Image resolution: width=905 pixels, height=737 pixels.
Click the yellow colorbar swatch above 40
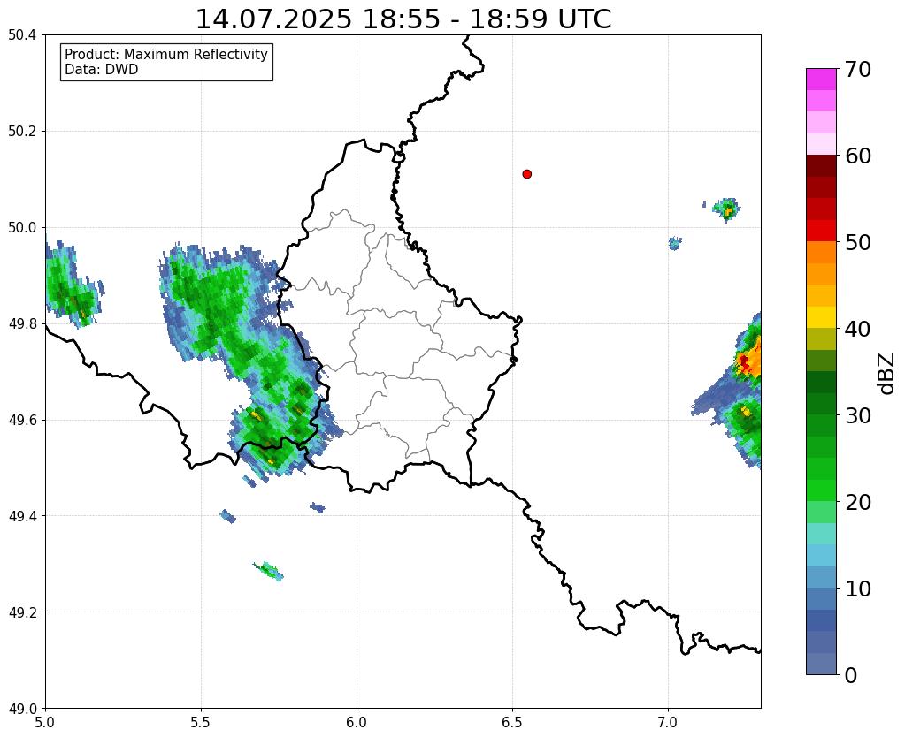coord(821,317)
